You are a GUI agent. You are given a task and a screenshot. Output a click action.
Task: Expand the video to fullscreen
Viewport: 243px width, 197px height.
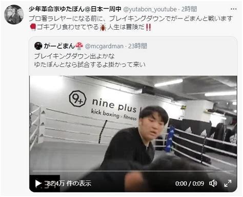(228, 183)
